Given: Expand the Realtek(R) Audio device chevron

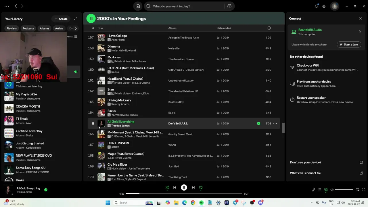Looking at the screenshot, I should coord(360,32).
